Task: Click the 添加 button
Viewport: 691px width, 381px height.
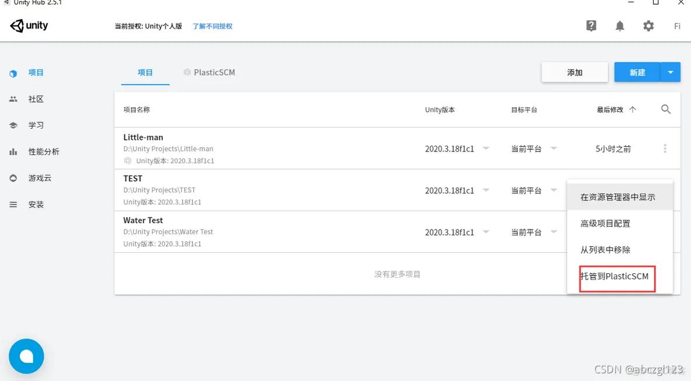Action: click(575, 72)
